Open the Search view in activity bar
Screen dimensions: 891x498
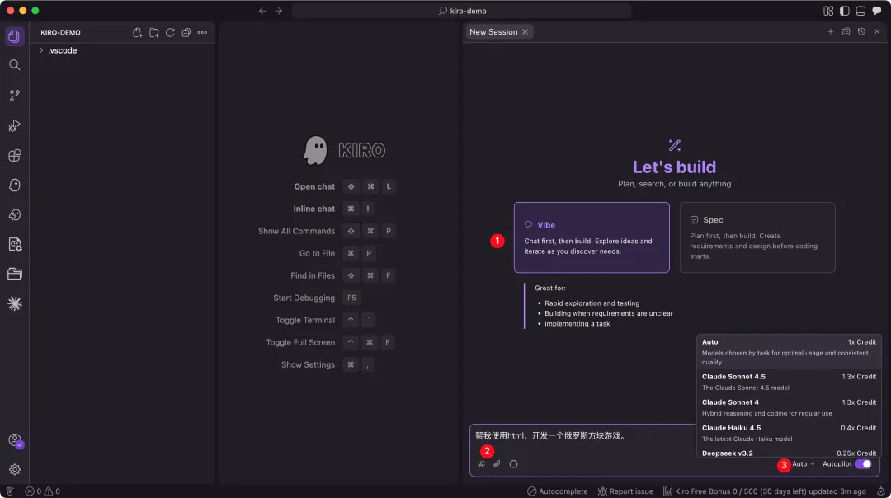(15, 65)
